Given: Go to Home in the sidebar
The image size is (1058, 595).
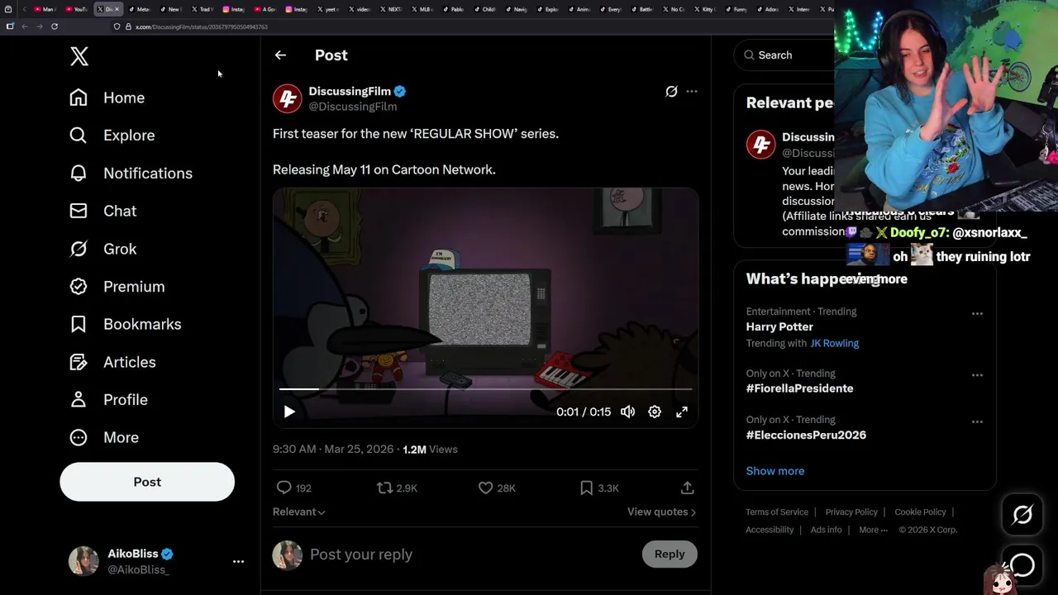Looking at the screenshot, I should [107, 98].
